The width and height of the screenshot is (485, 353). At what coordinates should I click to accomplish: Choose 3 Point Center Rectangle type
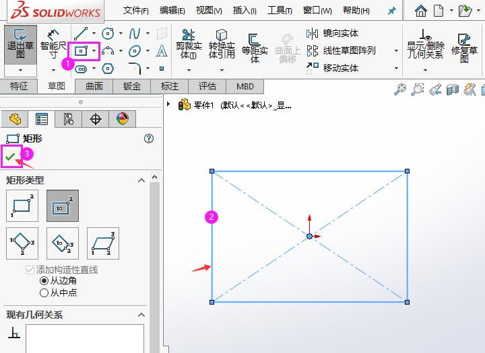(63, 243)
